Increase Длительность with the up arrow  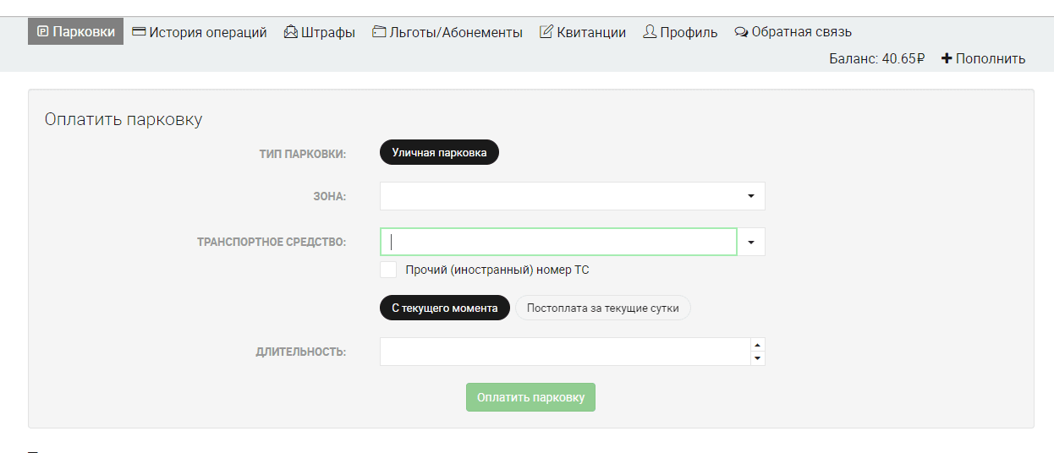758,345
